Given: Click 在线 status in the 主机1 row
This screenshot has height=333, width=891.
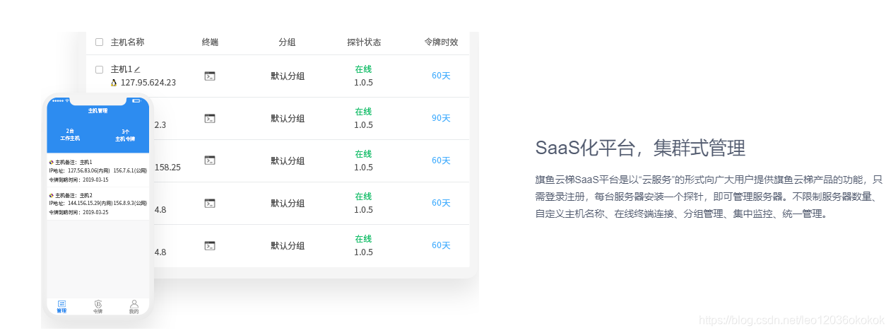Looking at the screenshot, I should tap(363, 69).
